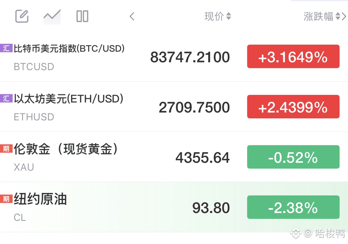Screen dimensions: 348x244
Task: Click the green -2.38% badge for 纽约原油
Action: (293, 207)
